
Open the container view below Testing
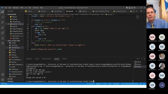click(x=3, y=43)
